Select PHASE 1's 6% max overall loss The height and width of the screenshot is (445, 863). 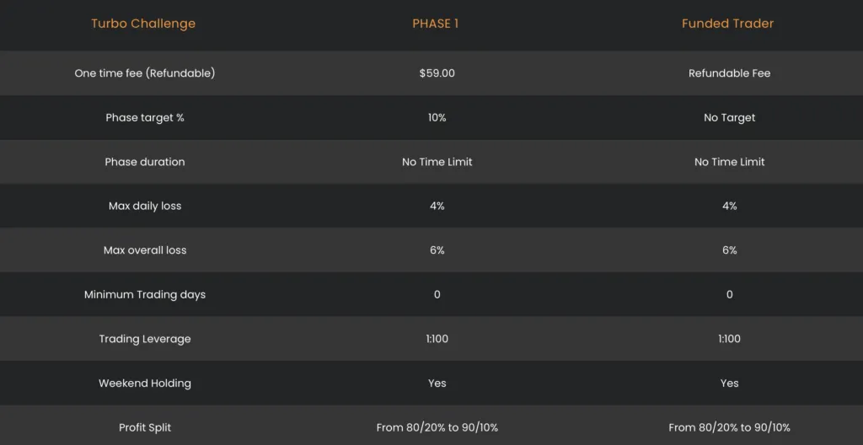click(x=437, y=250)
